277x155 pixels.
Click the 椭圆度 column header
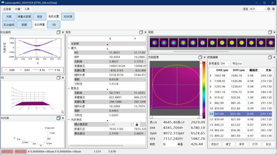point(253,70)
